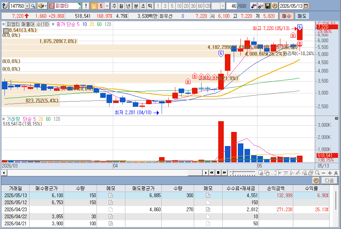This screenshot has height=229, width=341.
Task: Click the minus zoom-out icon
Action: click(x=323, y=173)
